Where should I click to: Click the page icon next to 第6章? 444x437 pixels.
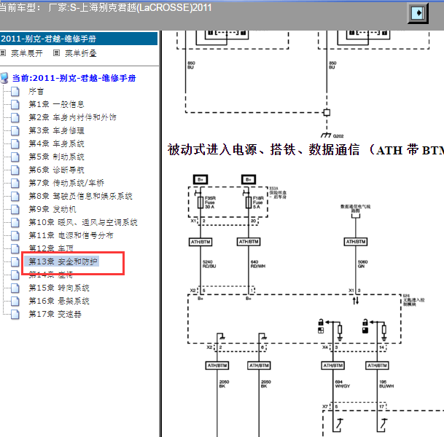pos(15,170)
